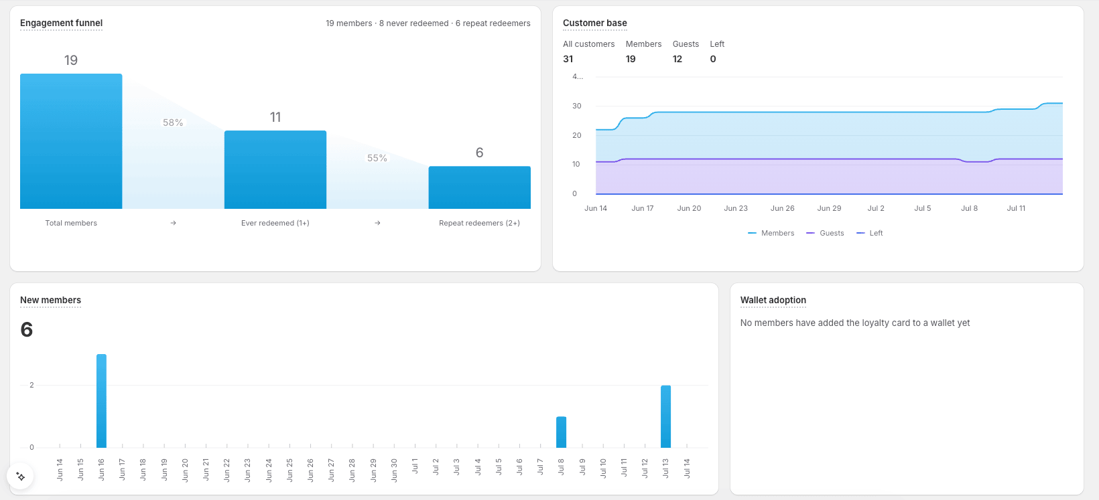1099x500 pixels.
Task: Select the Total members funnel bar
Action: coord(71,141)
